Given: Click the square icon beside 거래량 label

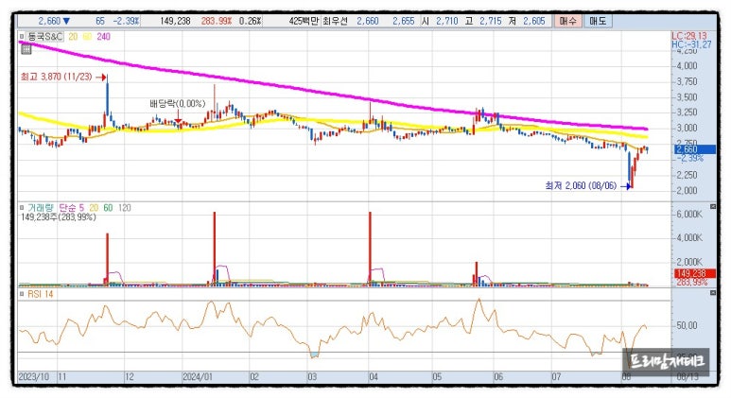Looking at the screenshot, I should click(x=23, y=205).
